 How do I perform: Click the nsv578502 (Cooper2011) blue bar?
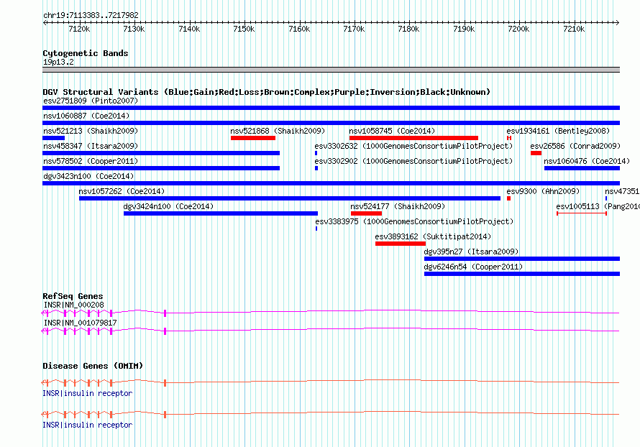coord(161,168)
